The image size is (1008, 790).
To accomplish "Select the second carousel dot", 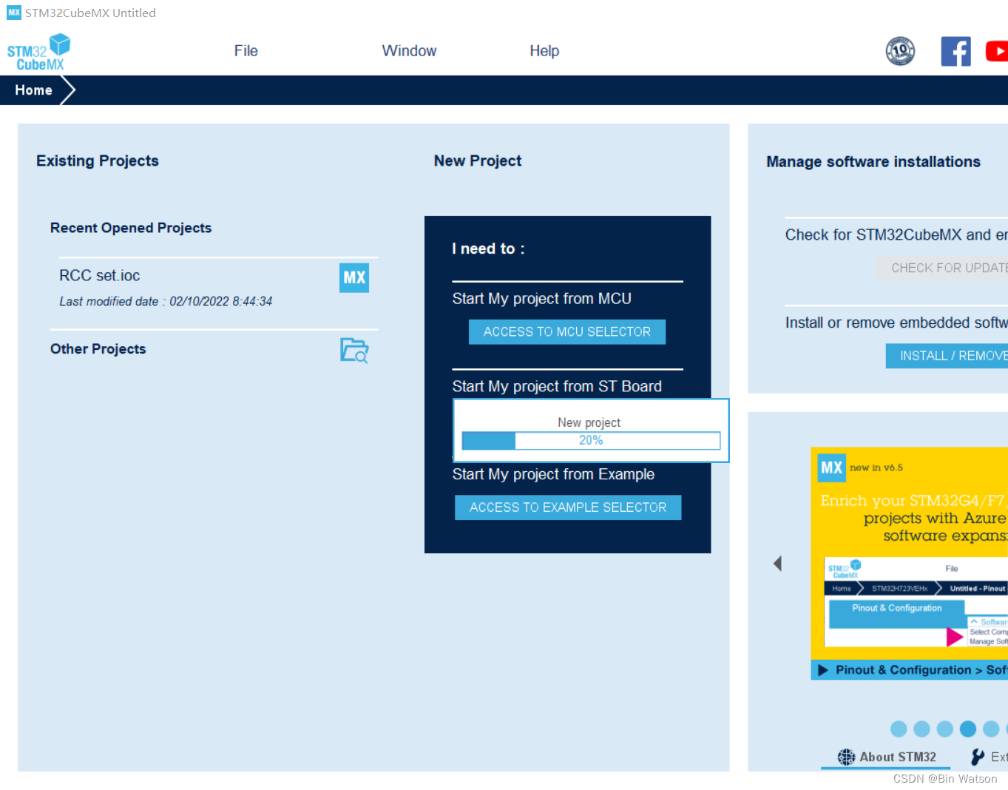I will [x=921, y=729].
